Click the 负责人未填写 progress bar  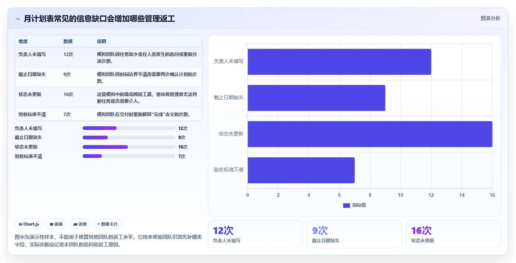click(x=129, y=128)
